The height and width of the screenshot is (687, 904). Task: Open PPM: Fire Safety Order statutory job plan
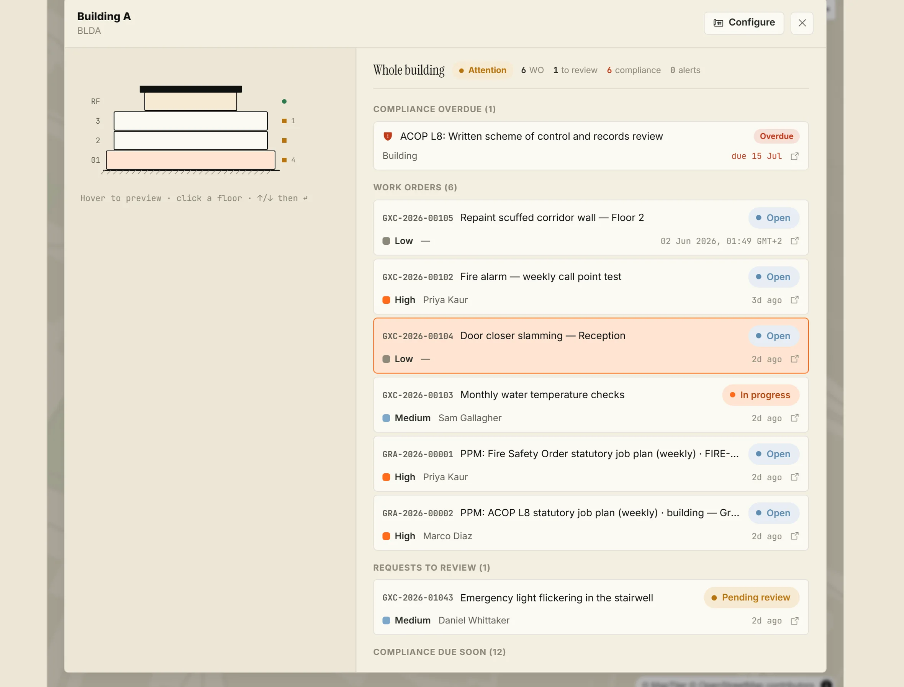coord(591,464)
